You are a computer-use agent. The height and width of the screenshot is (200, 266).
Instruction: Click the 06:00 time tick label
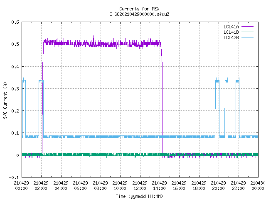pos(80,188)
